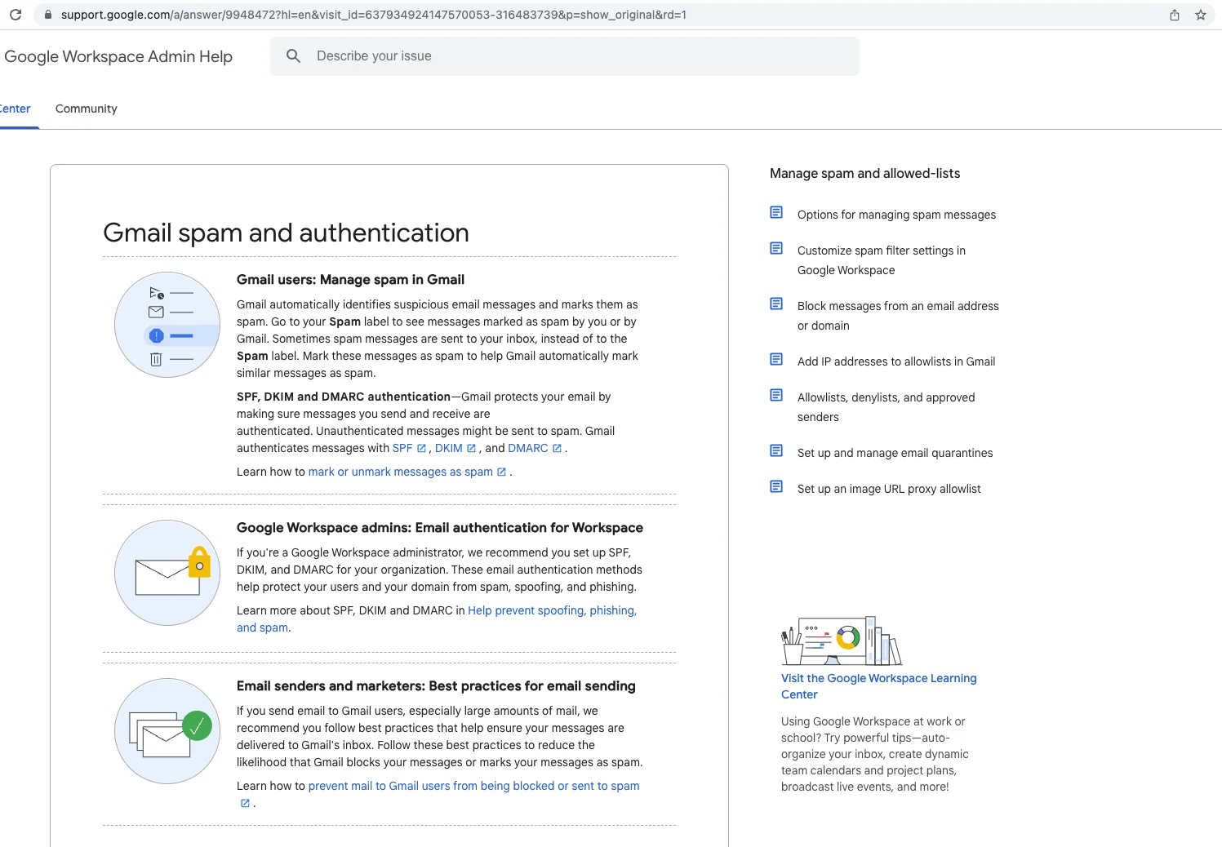This screenshot has width=1222, height=847.
Task: Click the 'Using Google Workspace at work or school?' text
Action: click(x=873, y=729)
